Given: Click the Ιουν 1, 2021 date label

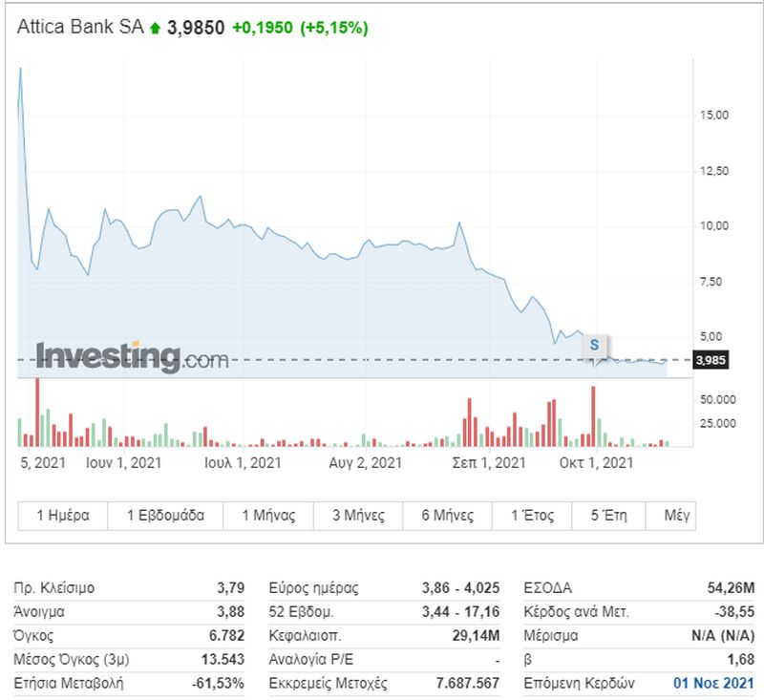Looking at the screenshot, I should pos(123,462).
